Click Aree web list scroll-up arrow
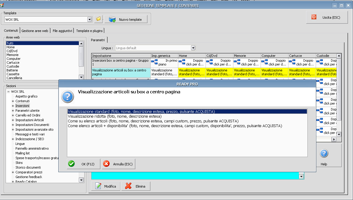353x200 pixels. click(81, 44)
